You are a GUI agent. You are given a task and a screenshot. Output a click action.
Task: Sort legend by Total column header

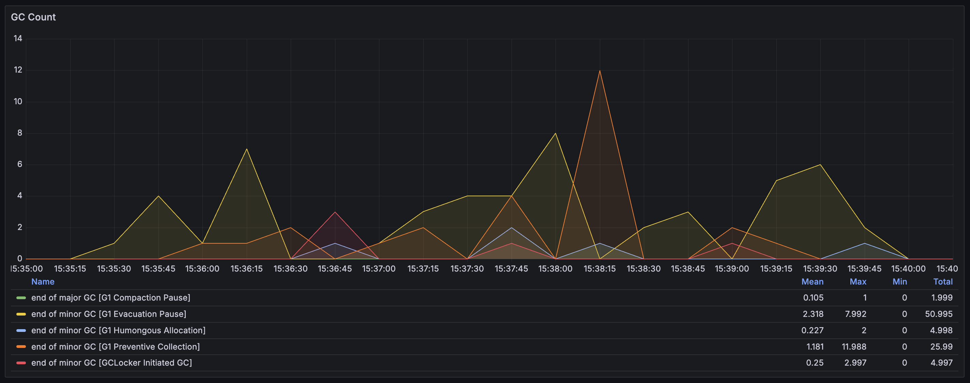coord(942,282)
